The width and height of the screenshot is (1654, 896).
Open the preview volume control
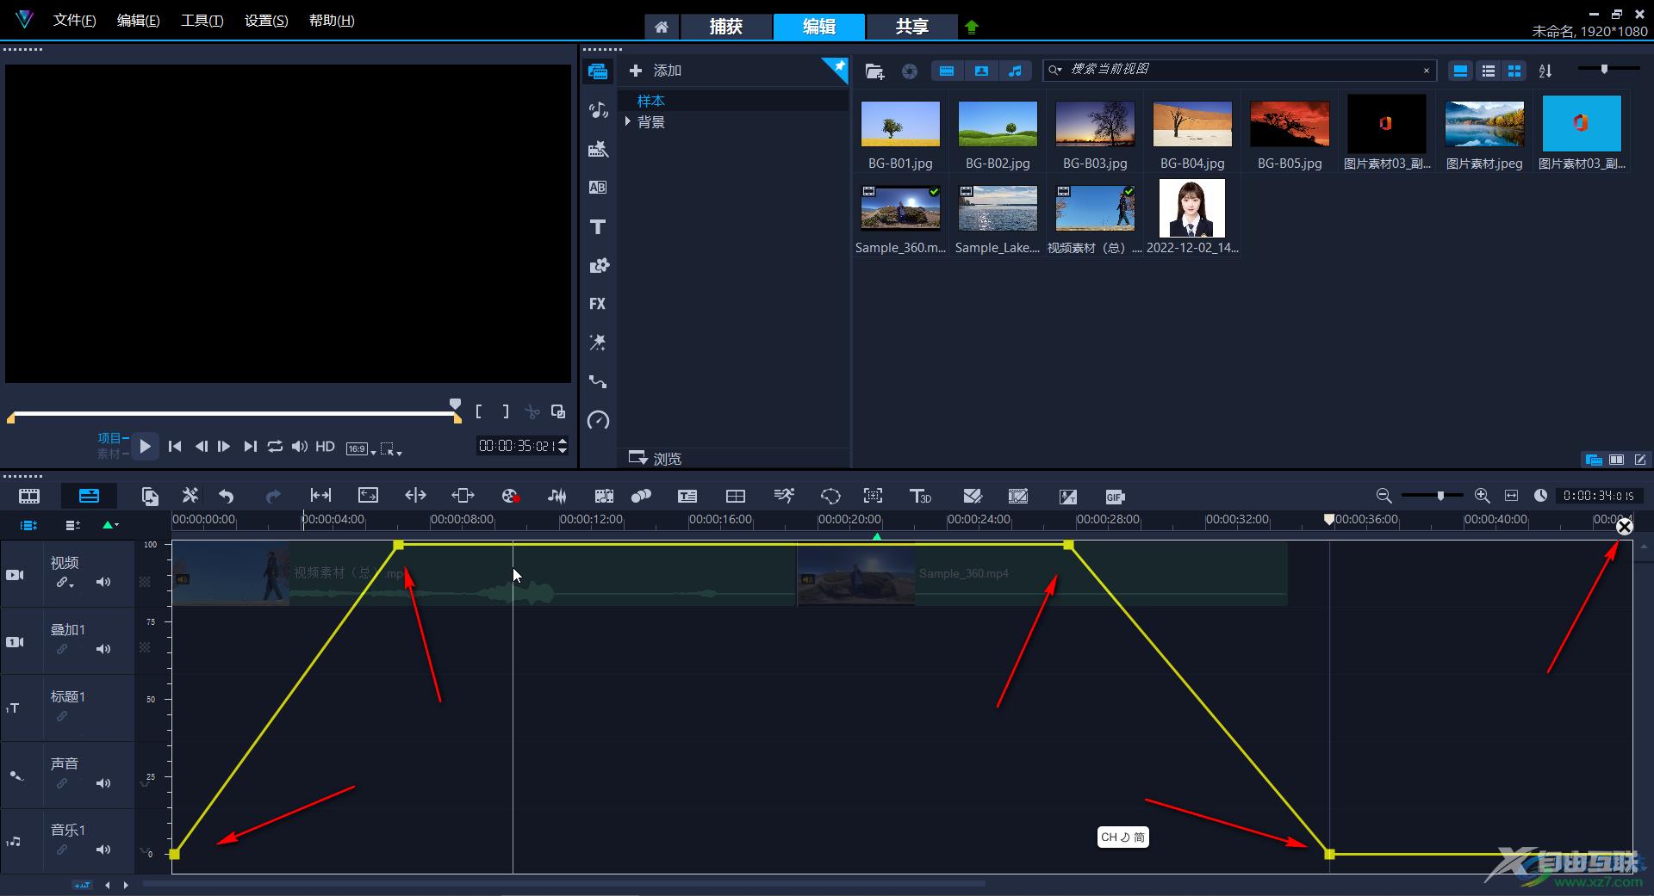coord(299,446)
